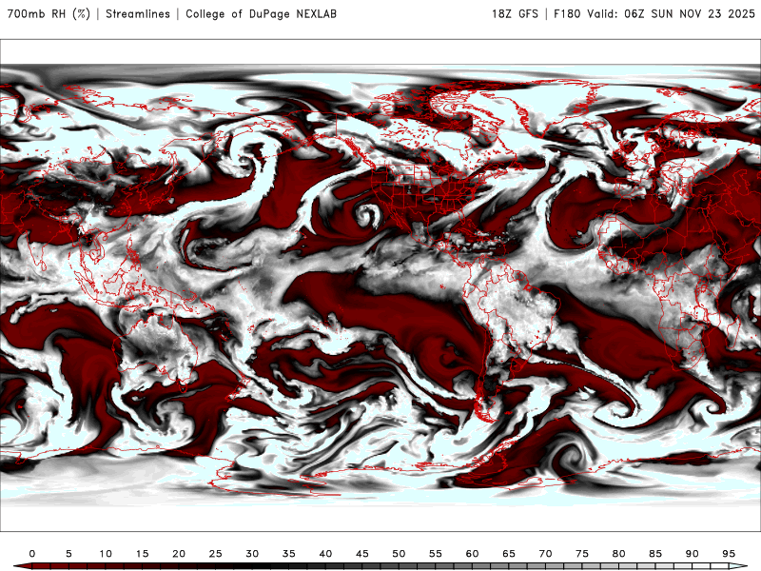The width and height of the screenshot is (761, 571).
Task: Click "College of DuPage NEXLAB" header text
Action: pos(261,13)
